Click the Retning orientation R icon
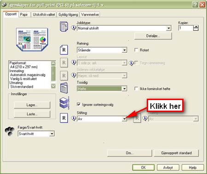The width and height of the screenshot is (207, 174). pyautogui.click(x=64, y=50)
